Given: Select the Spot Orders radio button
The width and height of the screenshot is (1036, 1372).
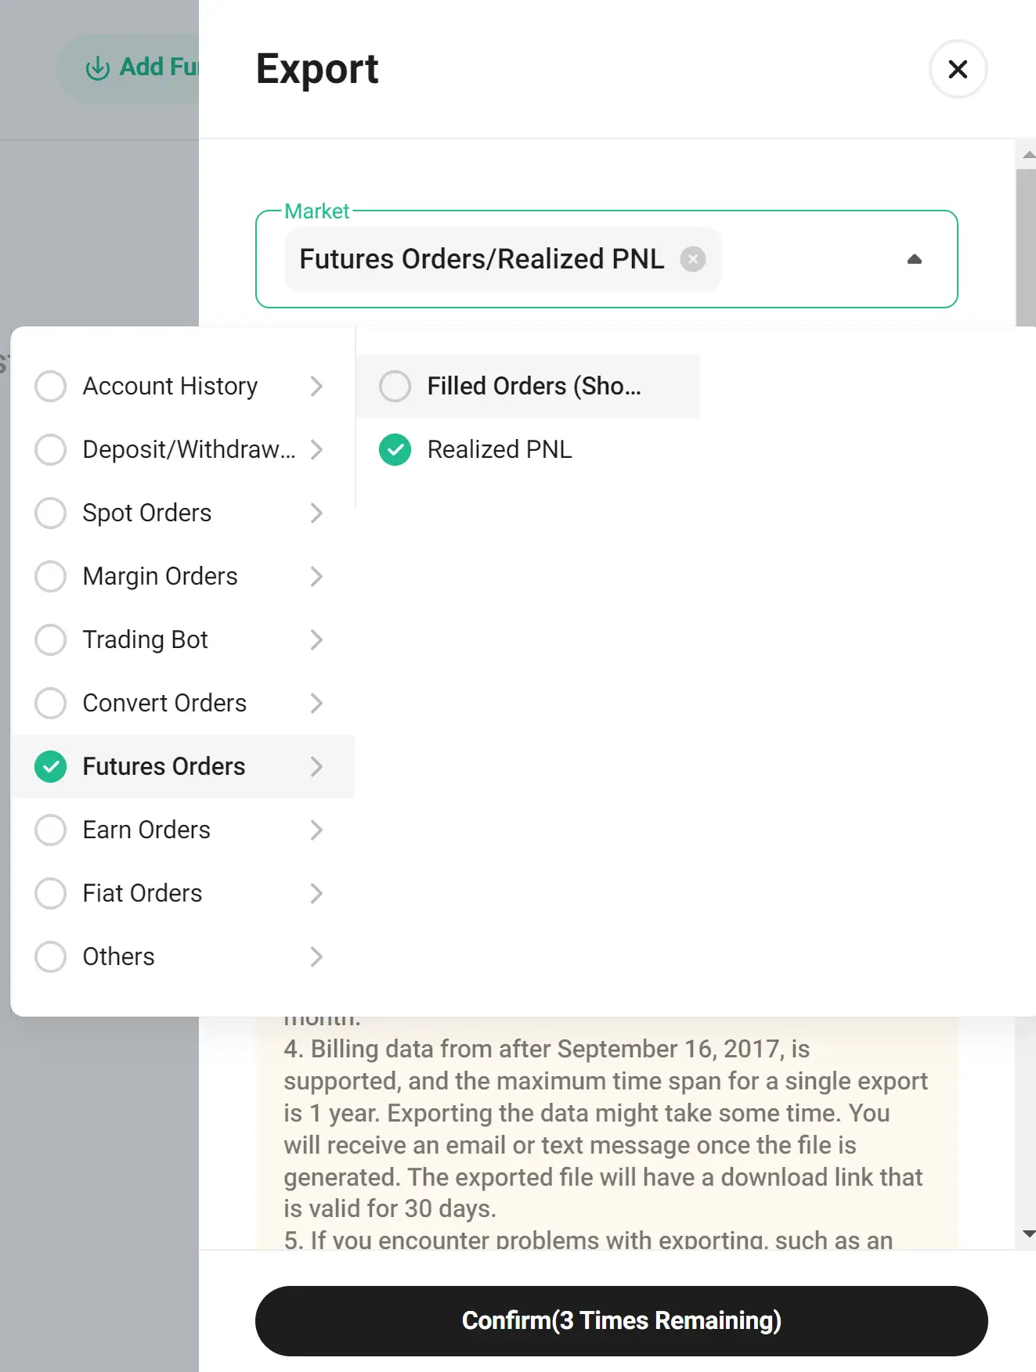Looking at the screenshot, I should point(51,513).
